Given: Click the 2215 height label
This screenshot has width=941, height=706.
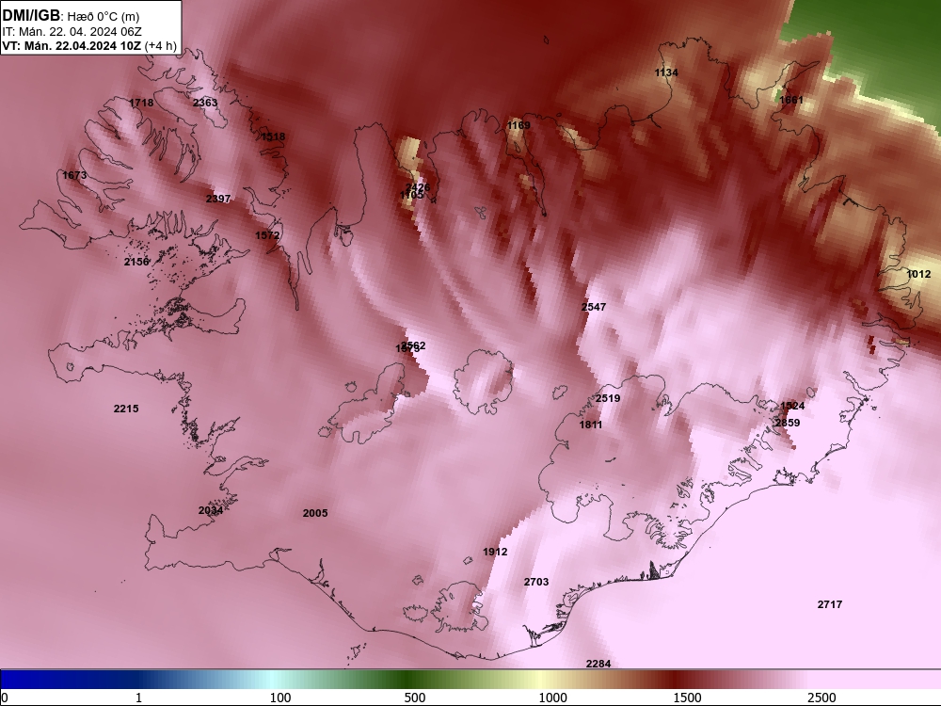Looking at the screenshot, I should pyautogui.click(x=126, y=409).
